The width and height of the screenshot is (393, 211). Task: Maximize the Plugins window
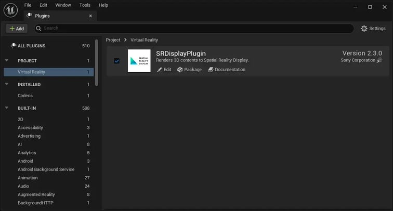click(370, 7)
